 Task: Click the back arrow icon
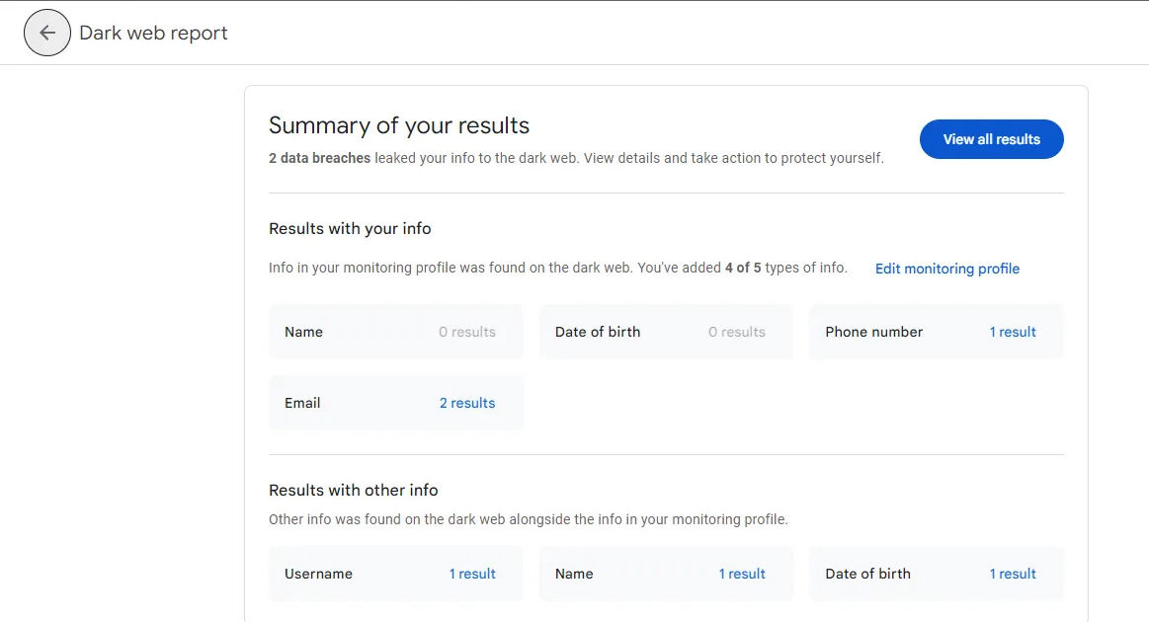(x=46, y=33)
